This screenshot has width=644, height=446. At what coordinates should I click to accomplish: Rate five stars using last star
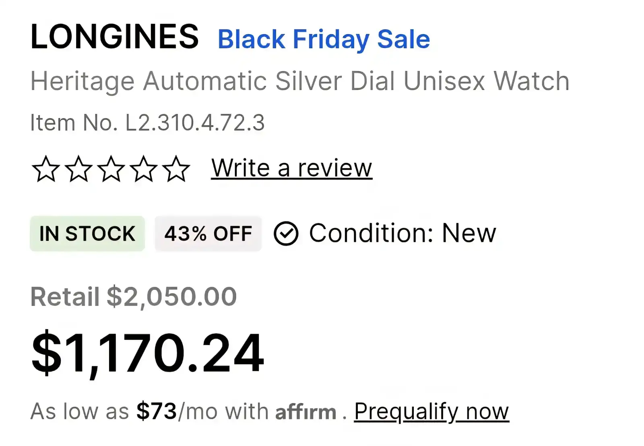tap(176, 169)
